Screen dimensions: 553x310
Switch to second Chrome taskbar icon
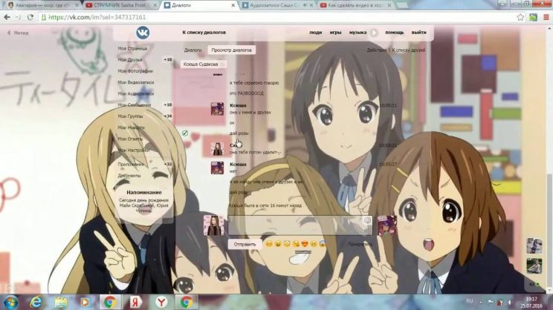[x=187, y=303]
